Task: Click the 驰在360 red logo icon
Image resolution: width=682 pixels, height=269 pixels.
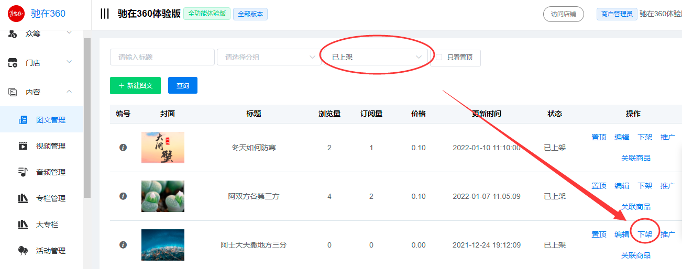Action: pos(16,14)
